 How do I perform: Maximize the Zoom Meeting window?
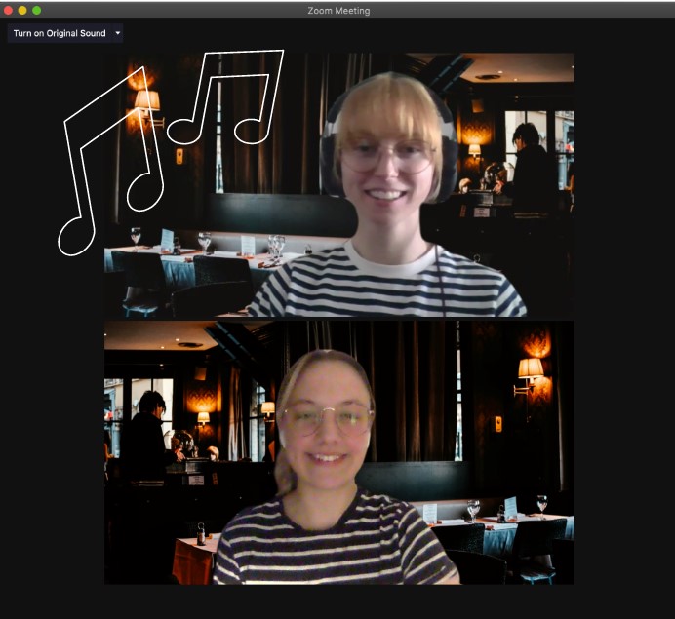coord(37,11)
